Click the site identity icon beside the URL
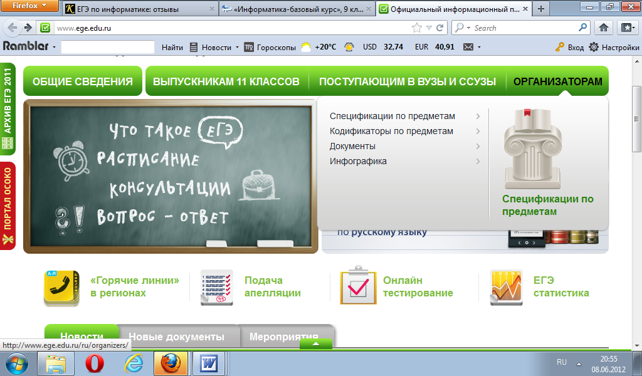Viewport: 642px width, 376px height. (x=45, y=28)
